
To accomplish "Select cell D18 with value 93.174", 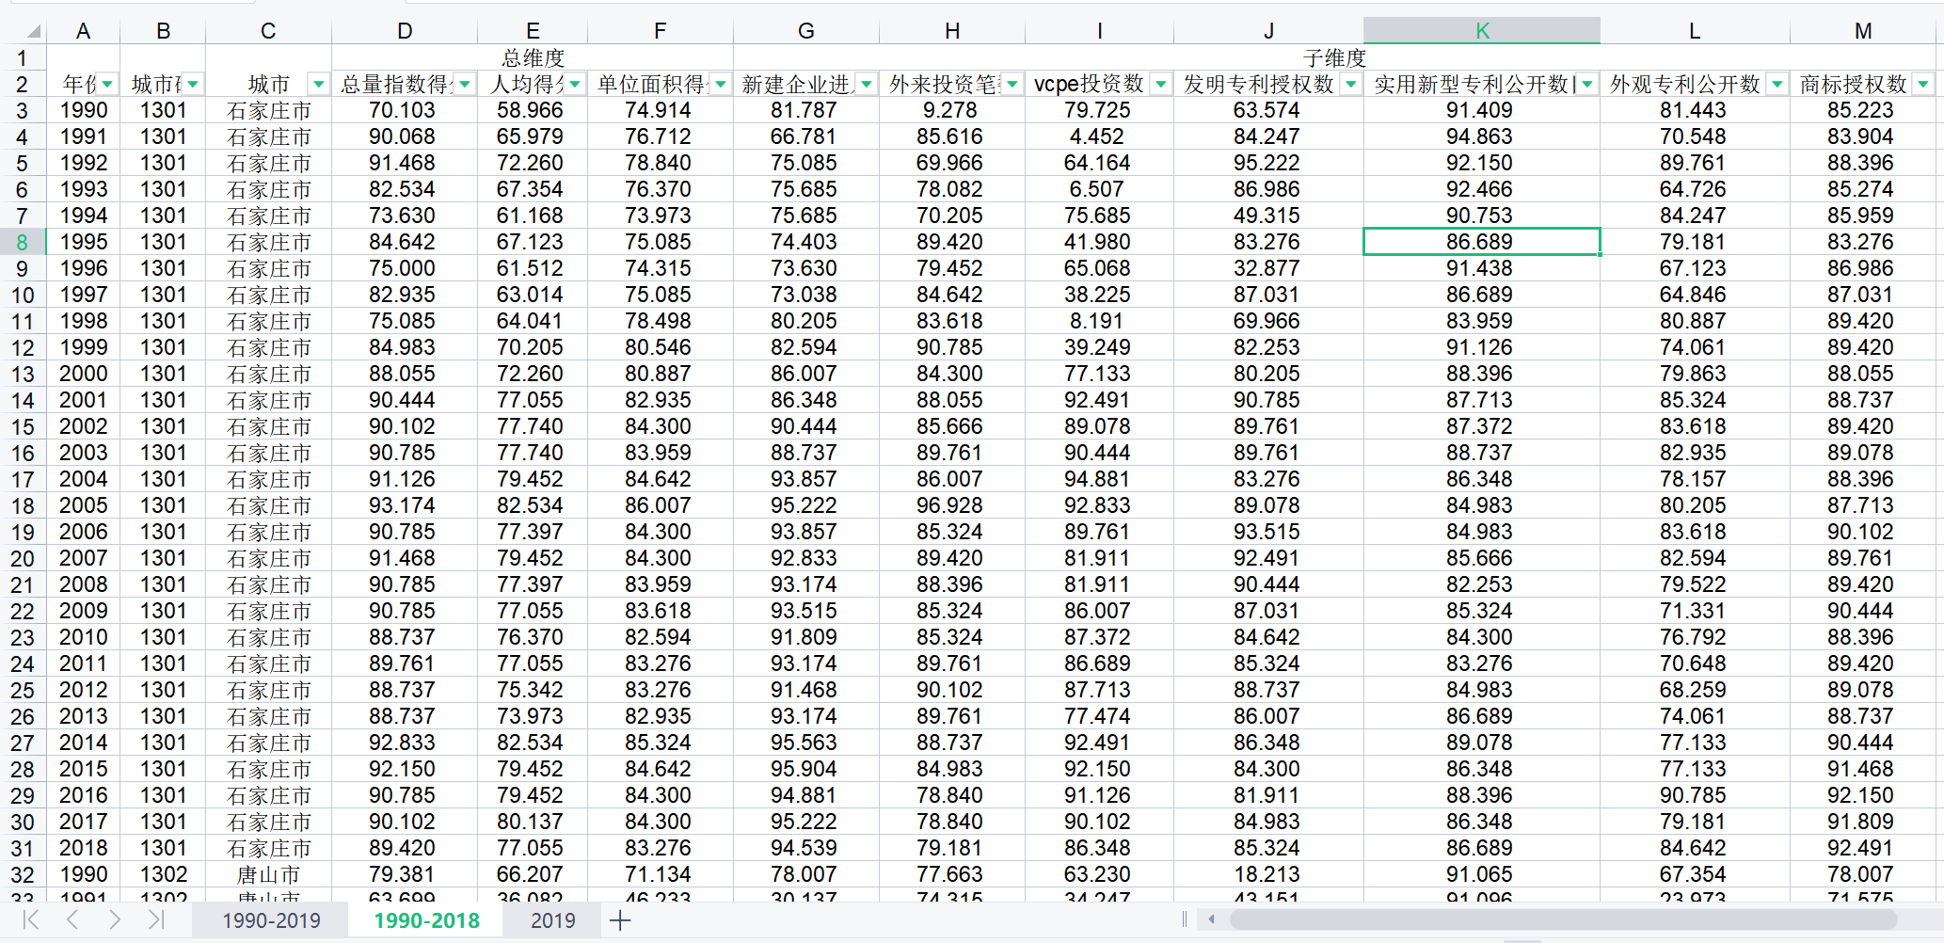I will point(405,505).
